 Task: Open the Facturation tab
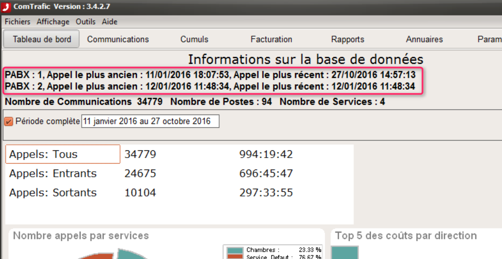pos(271,39)
